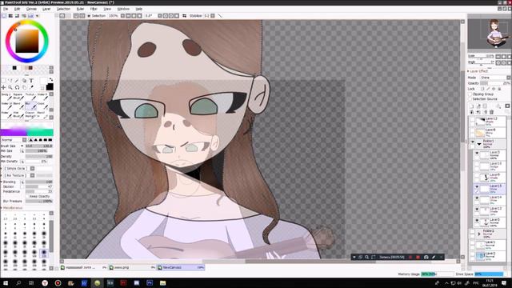The image size is (512, 288).
Task: Choose the Flat Brush tool
Action: [x=18, y=114]
